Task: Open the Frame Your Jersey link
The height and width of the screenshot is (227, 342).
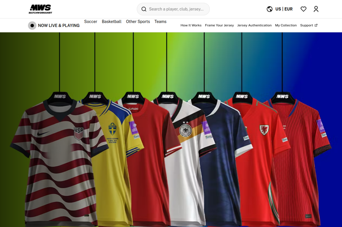Action: [219, 25]
